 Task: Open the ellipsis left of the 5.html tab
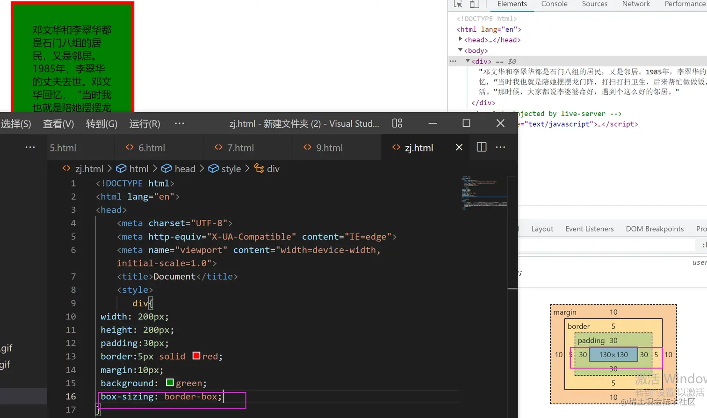tap(30, 147)
